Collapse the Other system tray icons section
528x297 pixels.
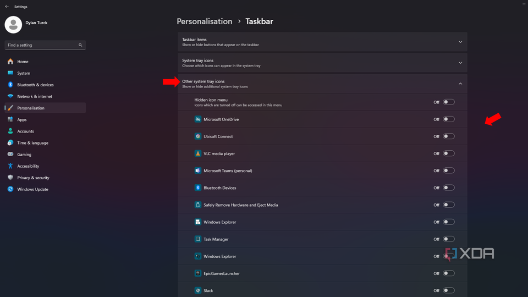point(460,84)
